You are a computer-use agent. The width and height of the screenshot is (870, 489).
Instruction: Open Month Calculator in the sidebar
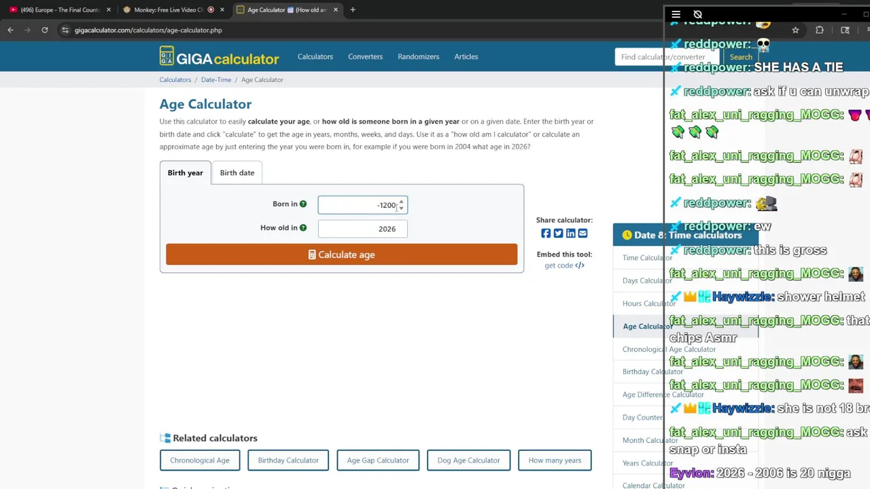pos(650,440)
